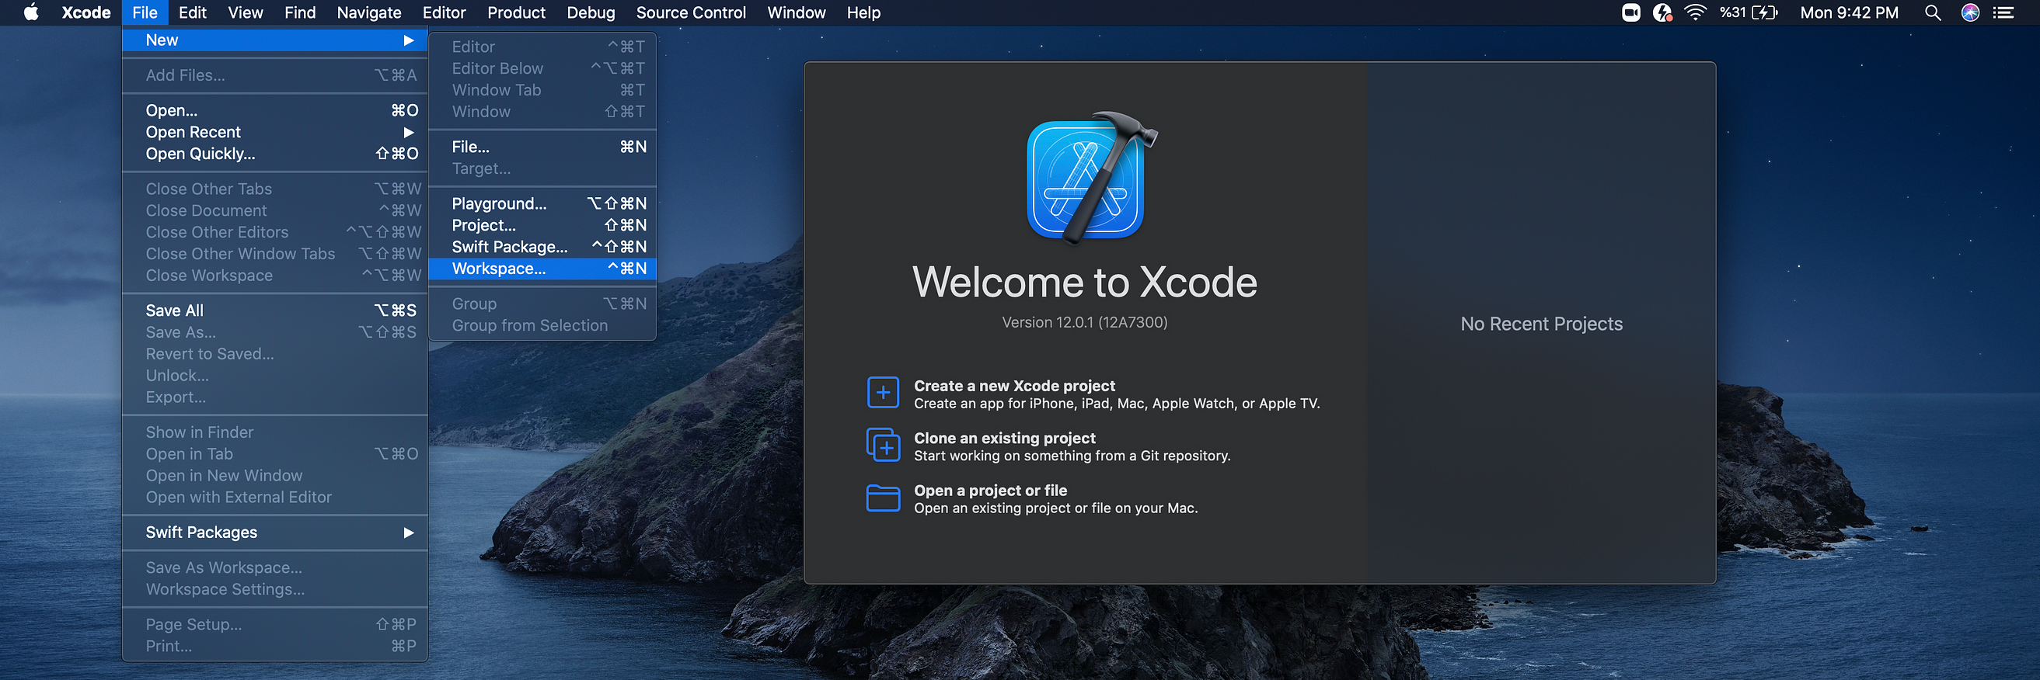Image resolution: width=2040 pixels, height=680 pixels.
Task: Click Clone an existing project
Action: (x=1005, y=438)
